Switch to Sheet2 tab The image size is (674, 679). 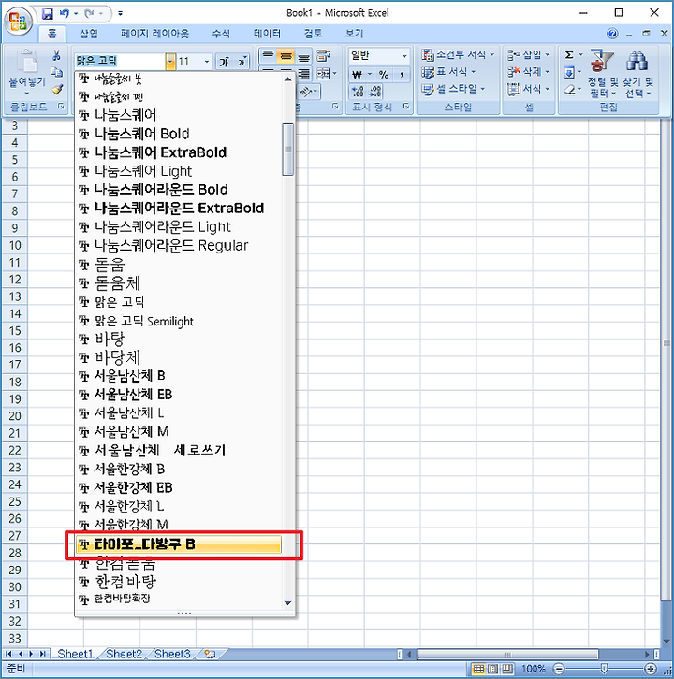(x=124, y=654)
